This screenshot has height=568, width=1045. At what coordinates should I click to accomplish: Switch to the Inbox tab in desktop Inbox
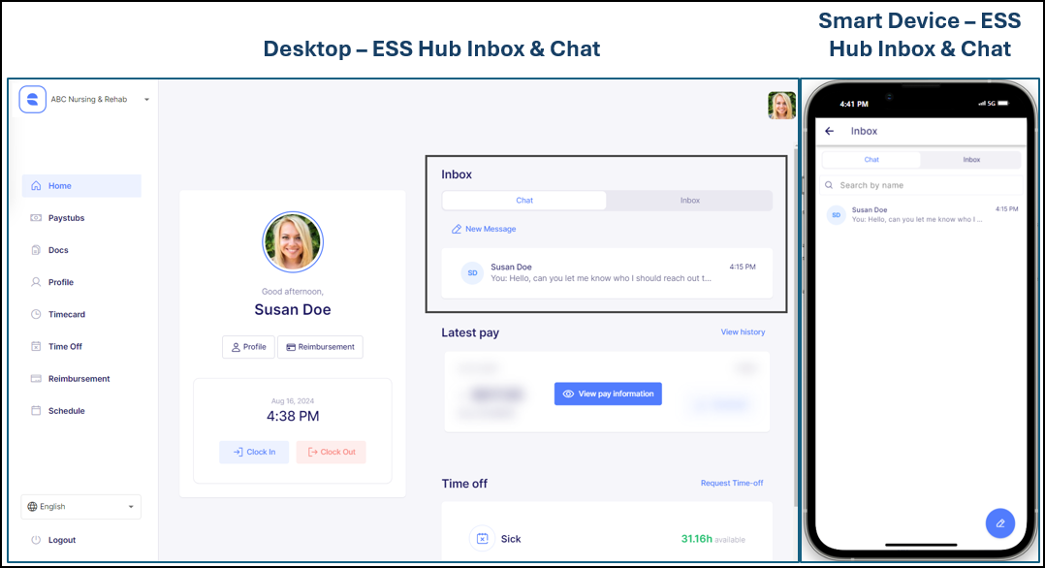(x=689, y=200)
